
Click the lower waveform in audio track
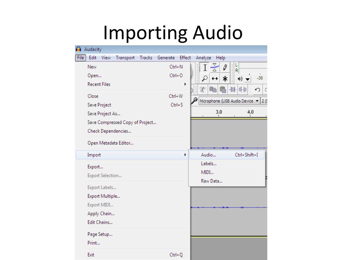tap(229, 208)
